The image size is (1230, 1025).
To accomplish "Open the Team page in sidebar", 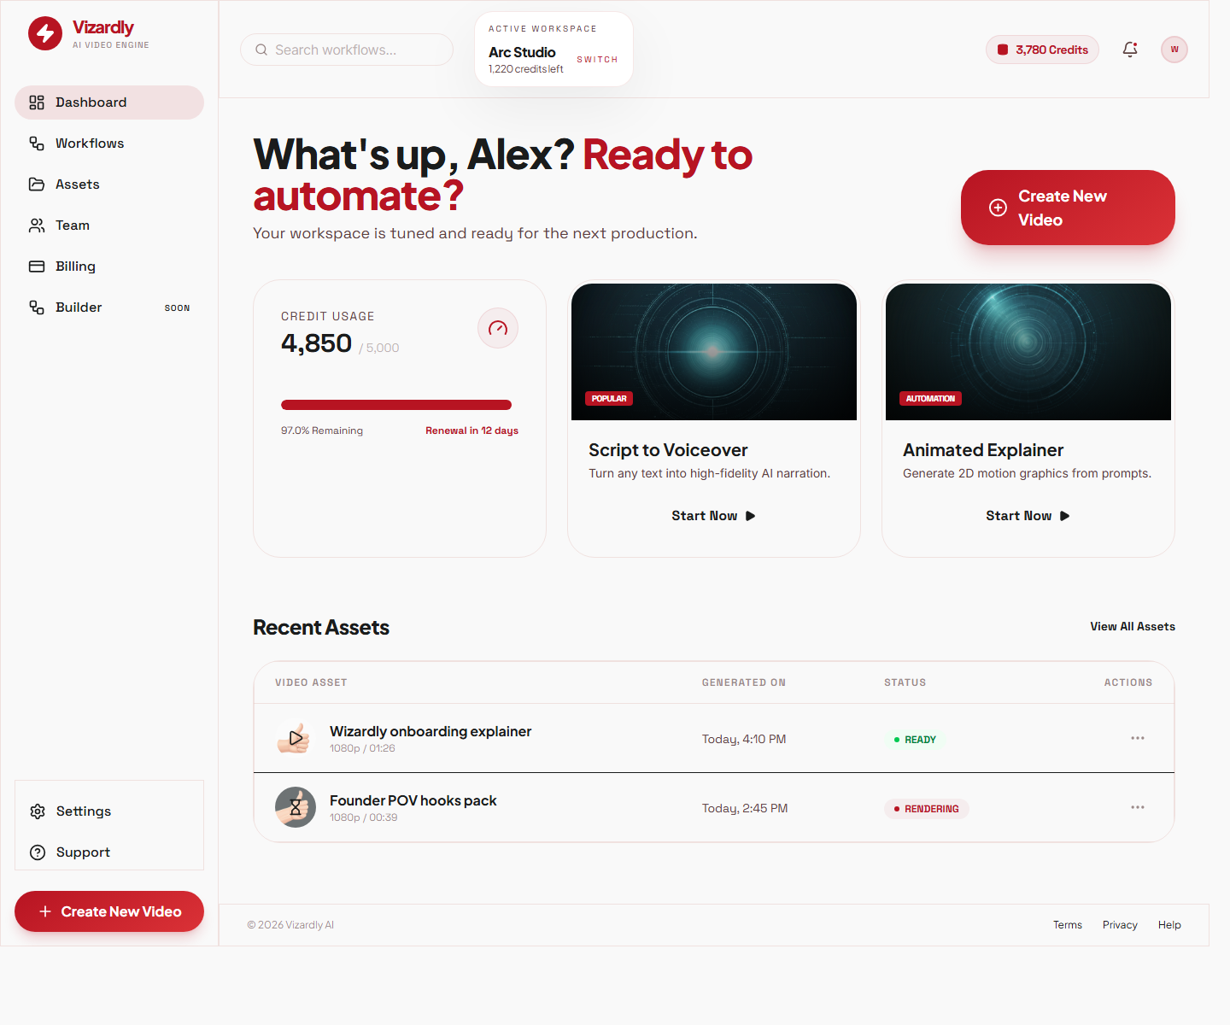I will click(x=73, y=225).
